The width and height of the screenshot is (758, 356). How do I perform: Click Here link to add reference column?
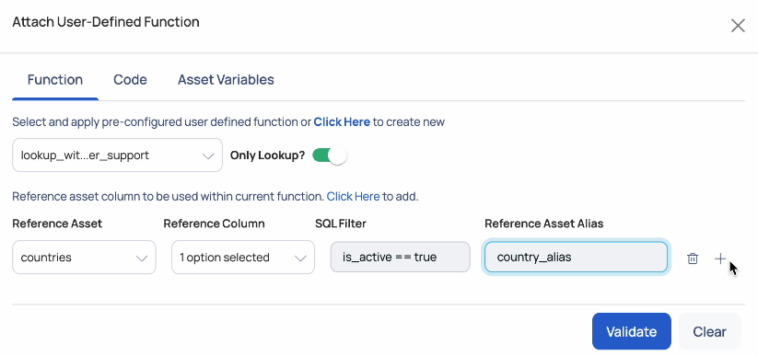(353, 197)
